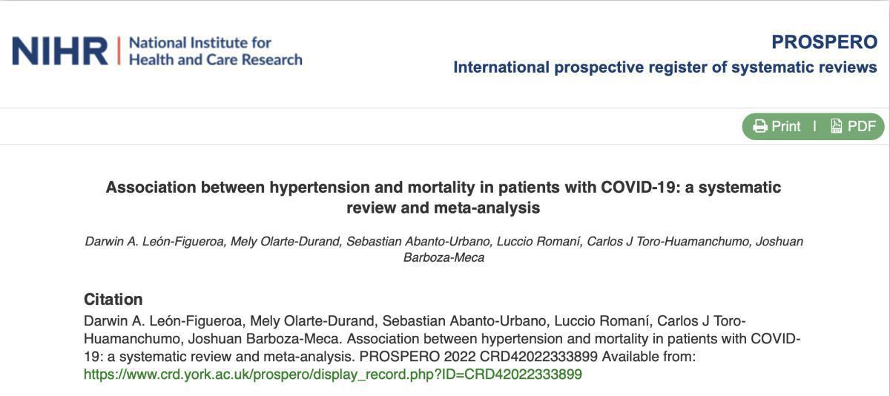This screenshot has width=890, height=396.
Task: Click Luccio Romaní in italic author line
Action: 538,242
